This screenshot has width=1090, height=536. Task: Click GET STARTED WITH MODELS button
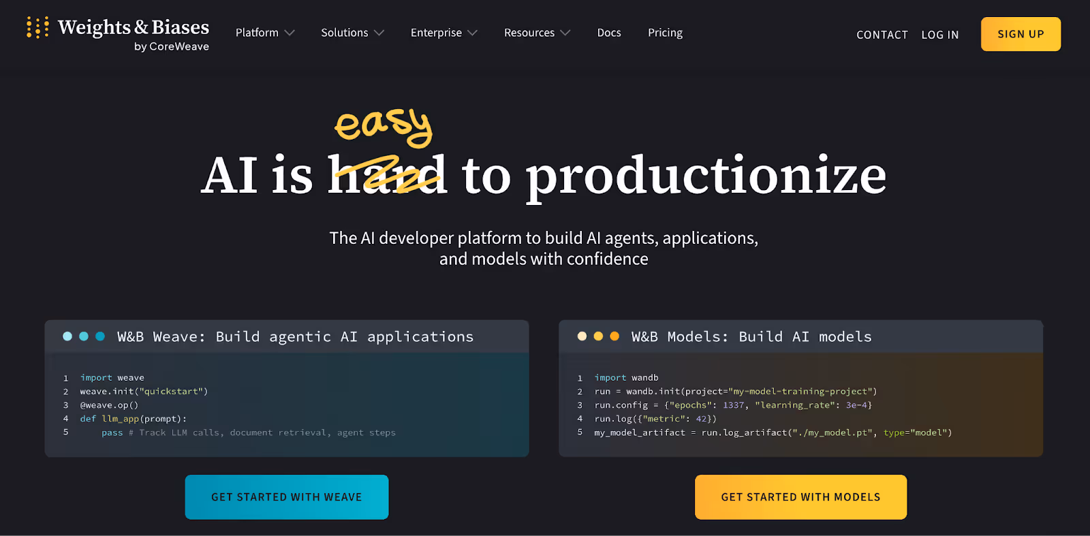800,497
